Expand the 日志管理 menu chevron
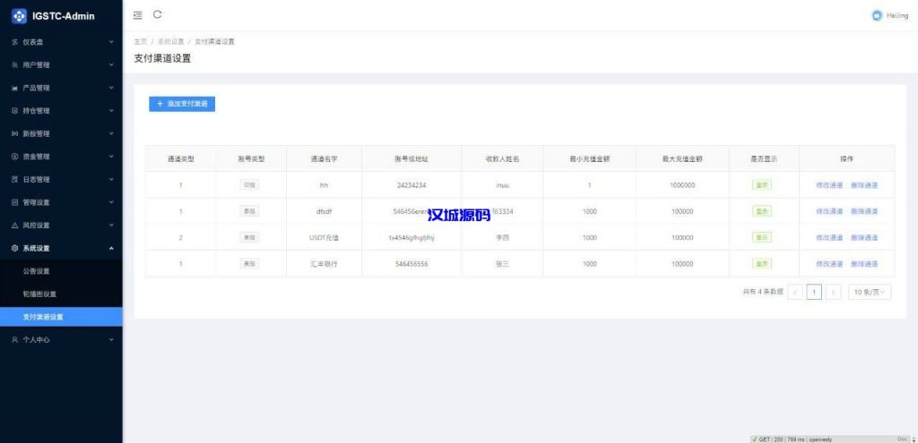This screenshot has height=443, width=918. click(111, 179)
